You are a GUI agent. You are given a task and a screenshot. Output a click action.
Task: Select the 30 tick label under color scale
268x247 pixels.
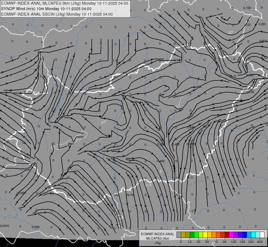198,242
